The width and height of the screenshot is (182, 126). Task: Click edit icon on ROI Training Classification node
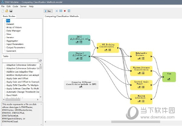106,50
